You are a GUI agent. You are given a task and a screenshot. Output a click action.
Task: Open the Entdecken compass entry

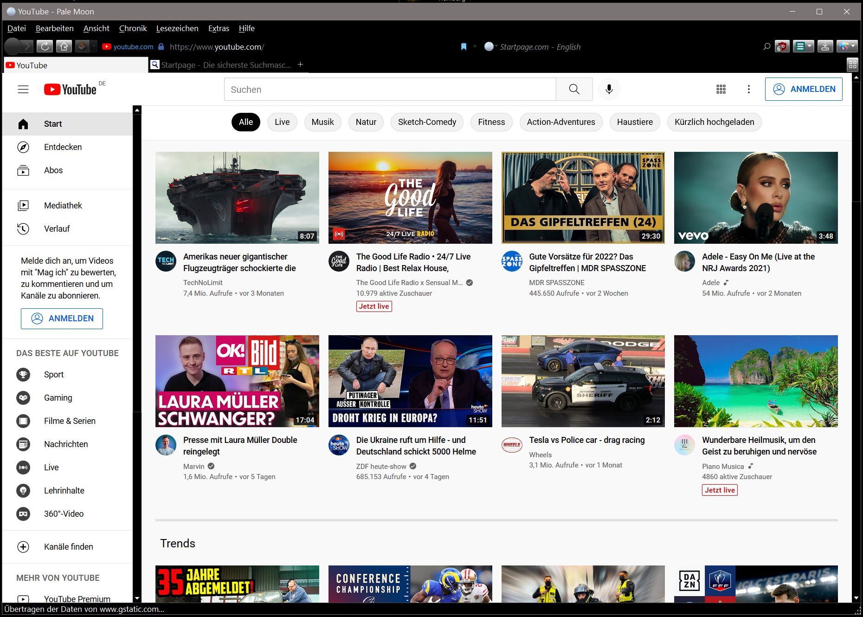tap(68, 147)
